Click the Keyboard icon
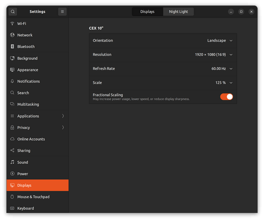The width and height of the screenshot is (264, 220). coord(12,208)
